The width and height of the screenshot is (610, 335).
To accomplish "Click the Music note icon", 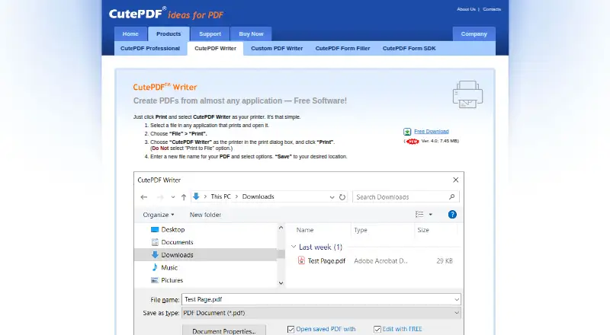I will coord(155,267).
